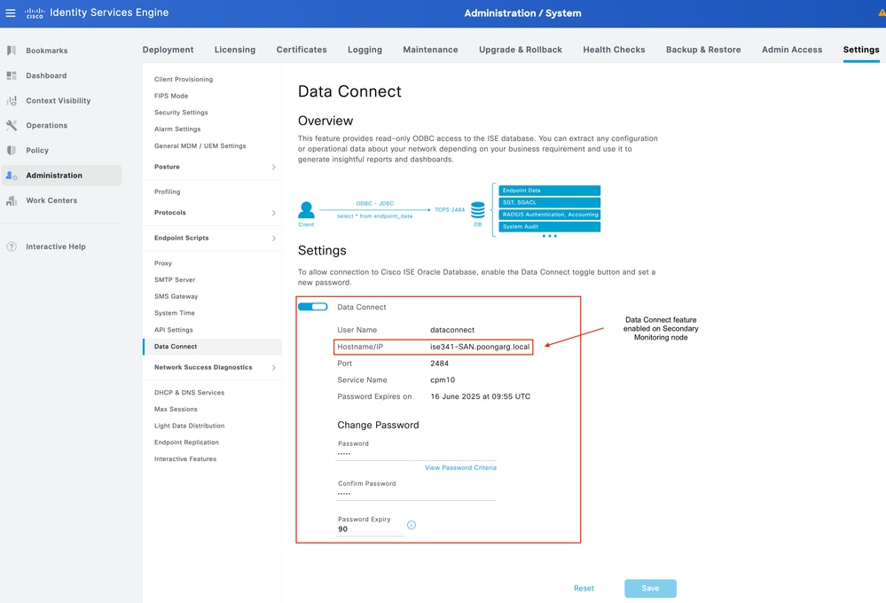Screen dimensions: 886x603
Task: Open Max Sessions settings
Action: (176, 409)
